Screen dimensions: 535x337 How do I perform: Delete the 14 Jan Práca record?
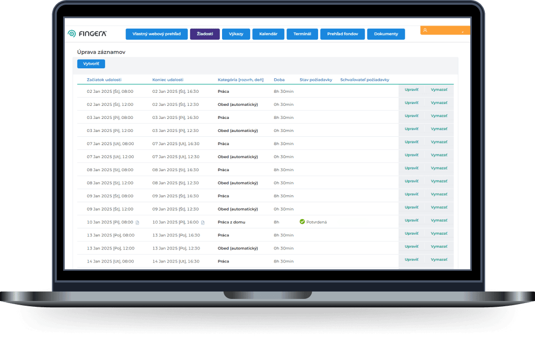click(439, 259)
